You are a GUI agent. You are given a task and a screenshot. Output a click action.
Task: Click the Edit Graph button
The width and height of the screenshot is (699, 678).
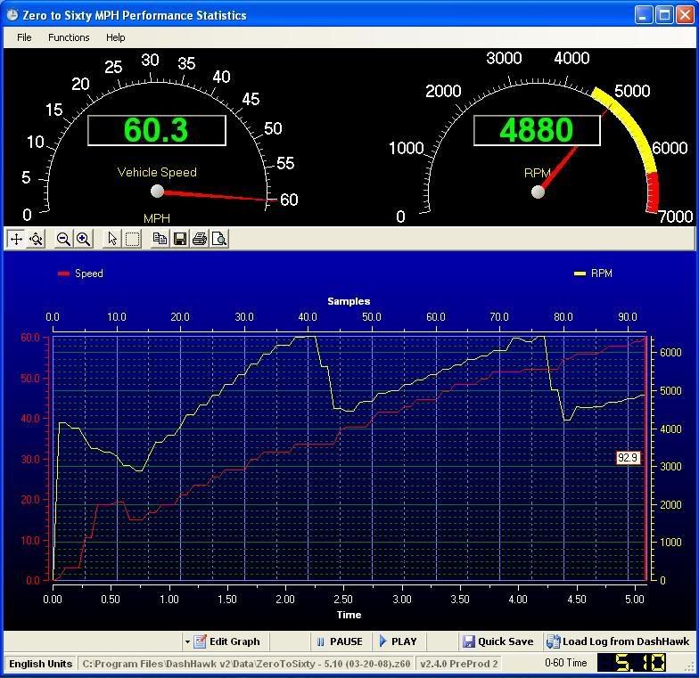[x=226, y=641]
